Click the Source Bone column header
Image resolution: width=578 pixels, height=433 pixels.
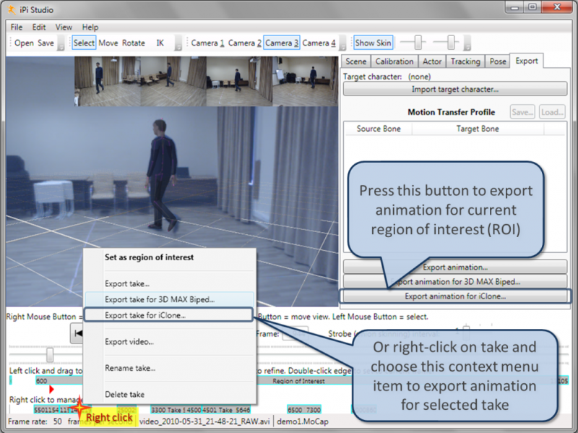click(x=378, y=129)
